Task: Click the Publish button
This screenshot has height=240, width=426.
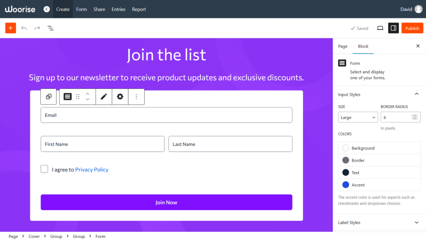Action: pyautogui.click(x=412, y=28)
